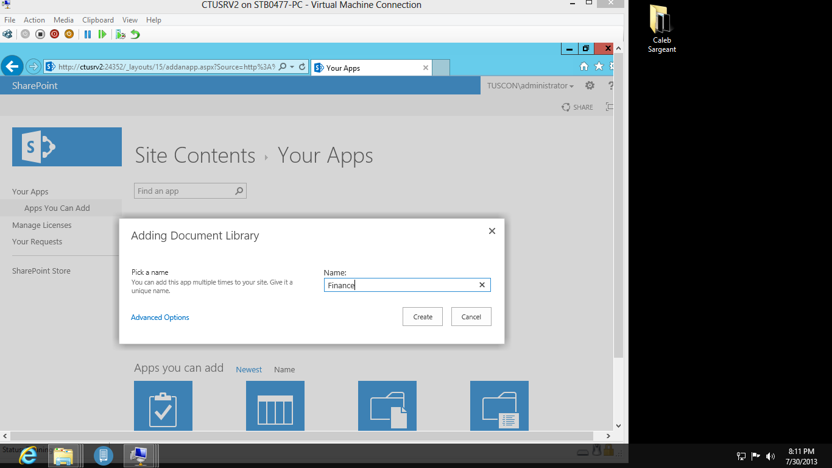Click the Checkpoint icon in VM toolbar
Screen dimensions: 832x468
coord(121,34)
